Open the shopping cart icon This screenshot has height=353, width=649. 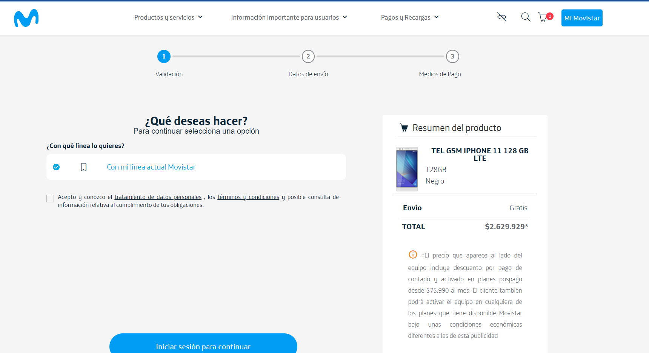pyautogui.click(x=543, y=17)
